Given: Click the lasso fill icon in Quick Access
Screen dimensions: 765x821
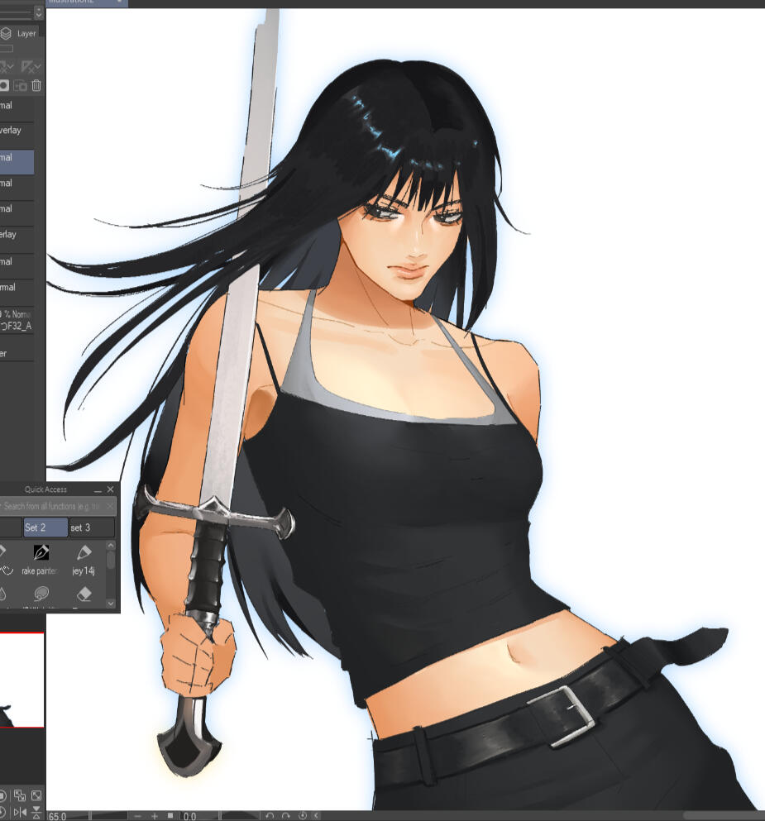Looking at the screenshot, I should click(x=41, y=594).
